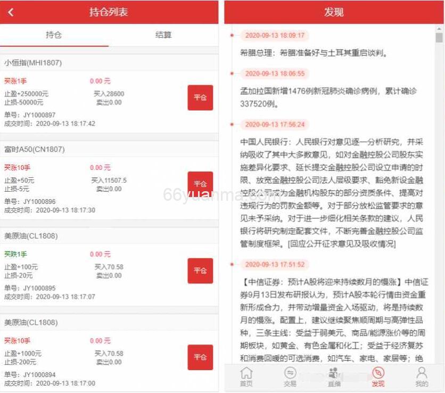This screenshot has width=445, height=393.
Task: Open the 直播 live stream icon
Action: coord(334,378)
